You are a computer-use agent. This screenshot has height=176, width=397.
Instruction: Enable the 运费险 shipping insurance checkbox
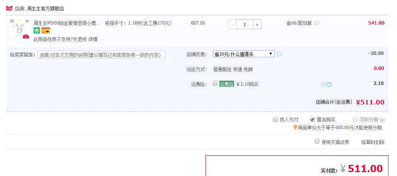[215, 83]
